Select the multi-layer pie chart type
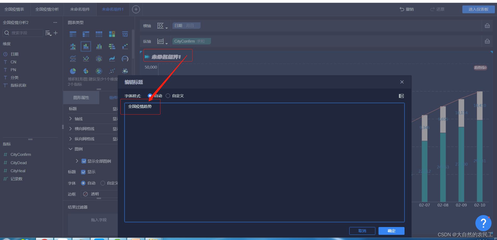Viewport: 497px width, 240px height. [99, 71]
